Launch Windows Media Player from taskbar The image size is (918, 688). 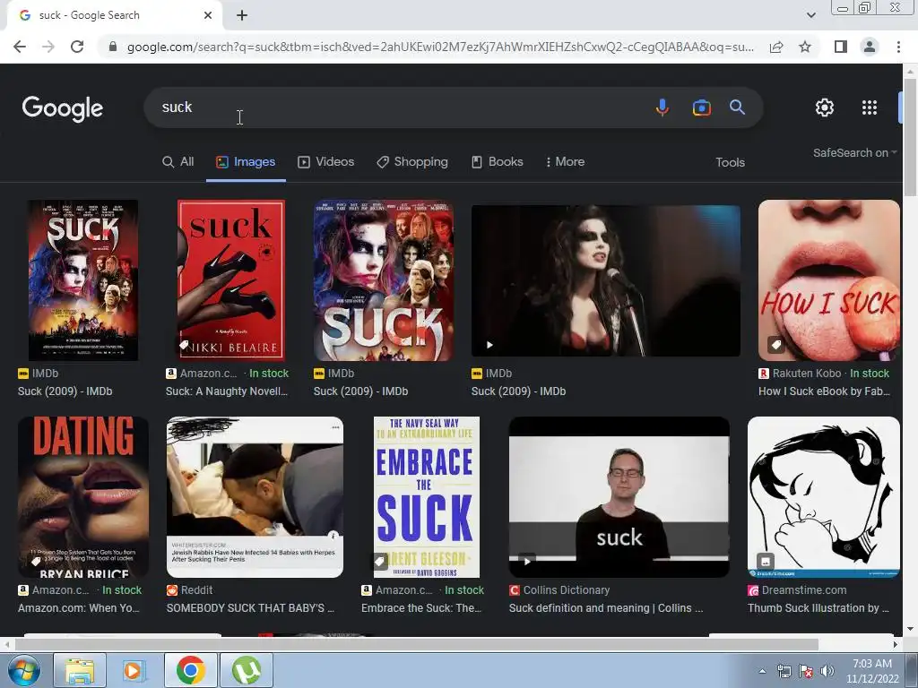pyautogui.click(x=134, y=670)
